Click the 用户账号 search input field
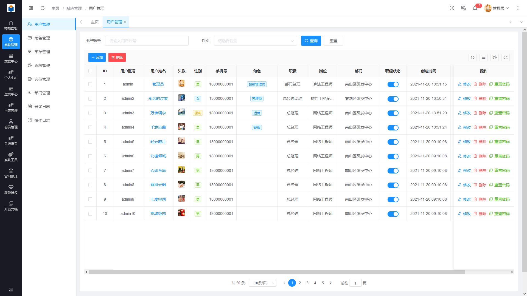527x296 pixels. tap(147, 41)
